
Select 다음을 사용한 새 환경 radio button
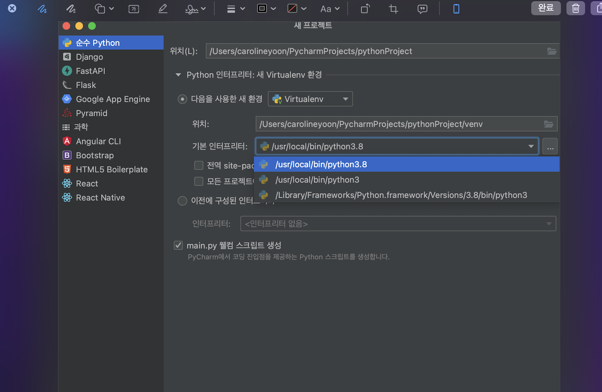[182, 99]
